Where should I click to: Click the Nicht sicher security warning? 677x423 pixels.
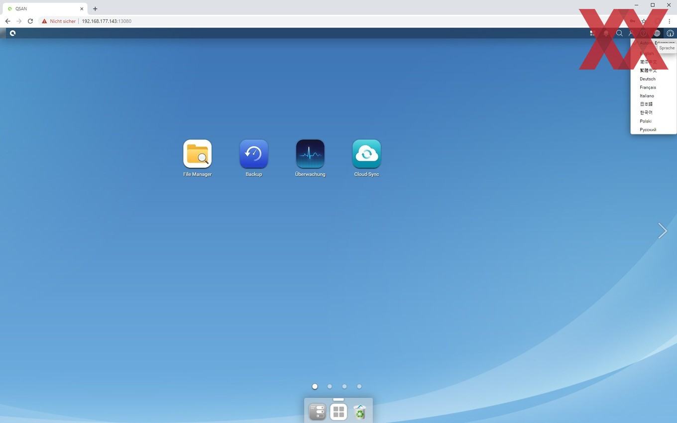point(59,21)
